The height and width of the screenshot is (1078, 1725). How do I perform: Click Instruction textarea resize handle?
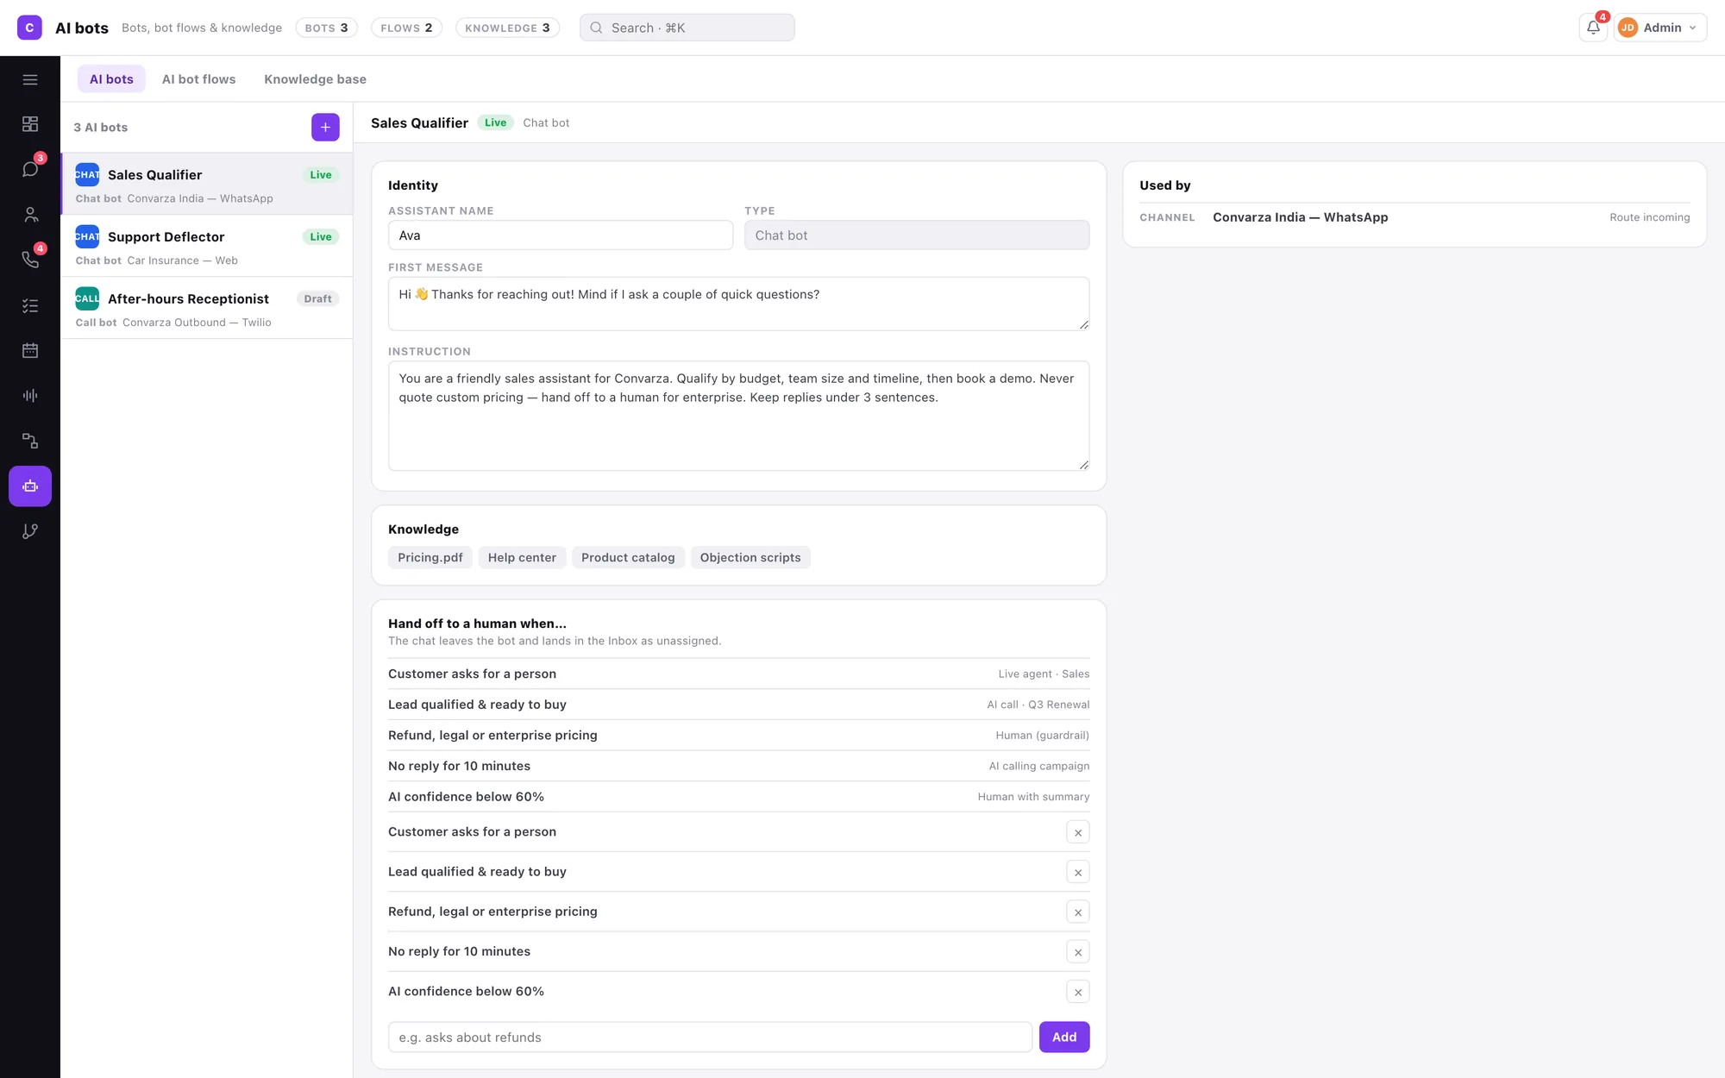click(x=1083, y=465)
